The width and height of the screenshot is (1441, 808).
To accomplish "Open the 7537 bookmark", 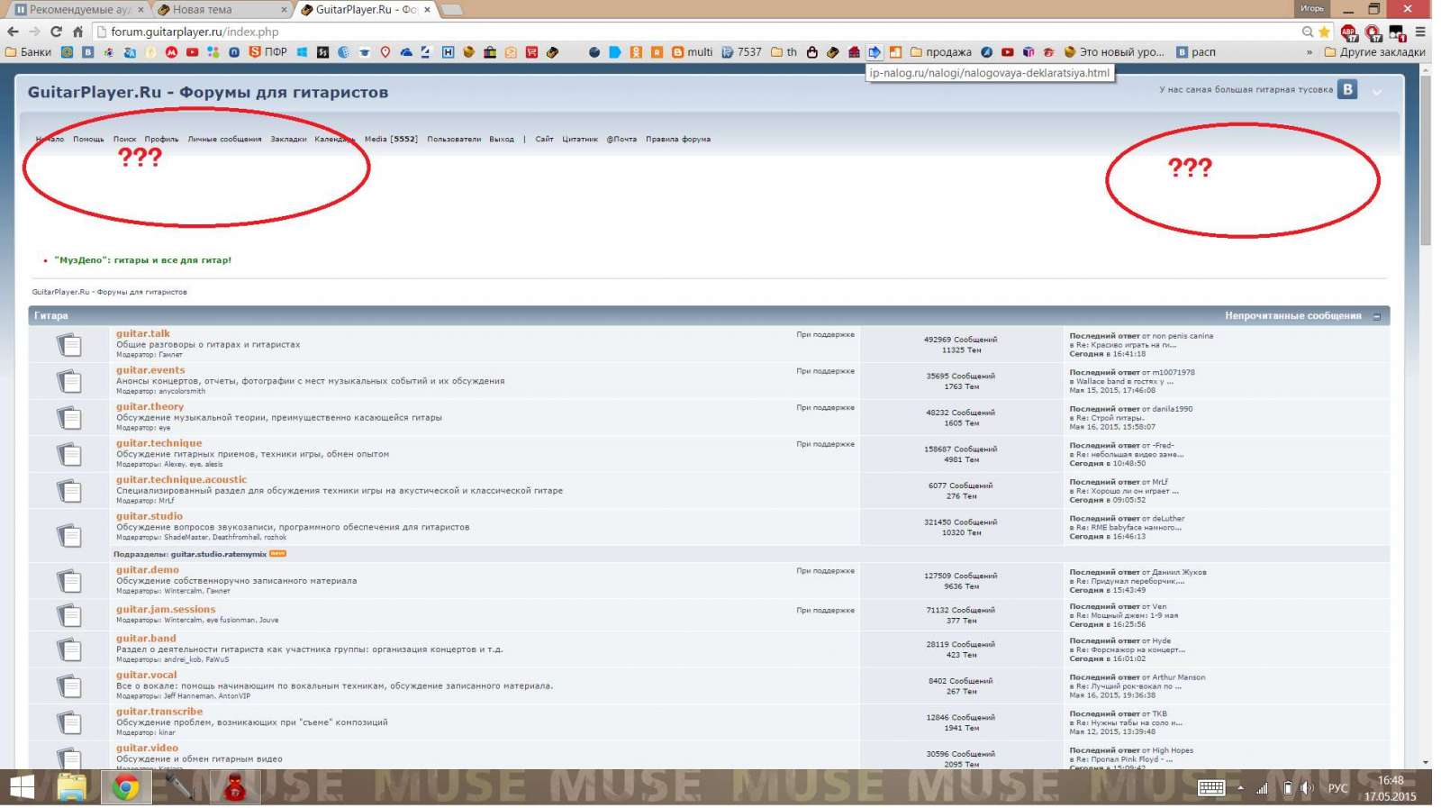I will [x=741, y=52].
